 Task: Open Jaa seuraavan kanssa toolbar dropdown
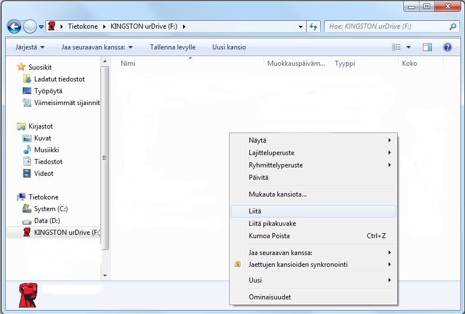[97, 47]
